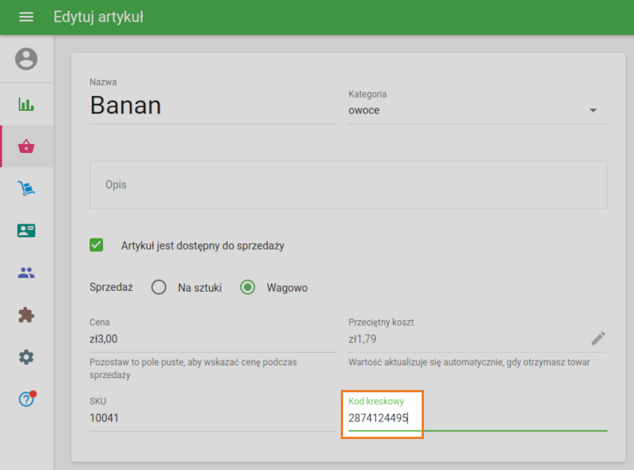Click the pencil icon to edit average cost
This screenshot has width=634, height=470.
click(x=598, y=338)
